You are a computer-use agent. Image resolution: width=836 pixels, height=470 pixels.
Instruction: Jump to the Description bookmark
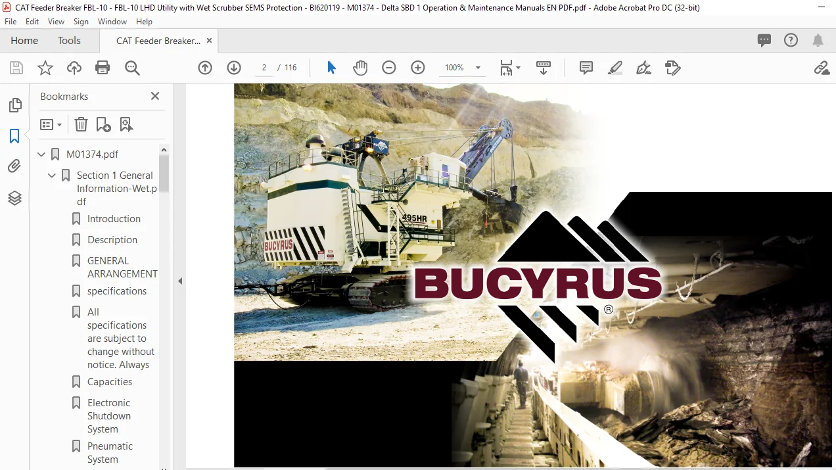[112, 240]
